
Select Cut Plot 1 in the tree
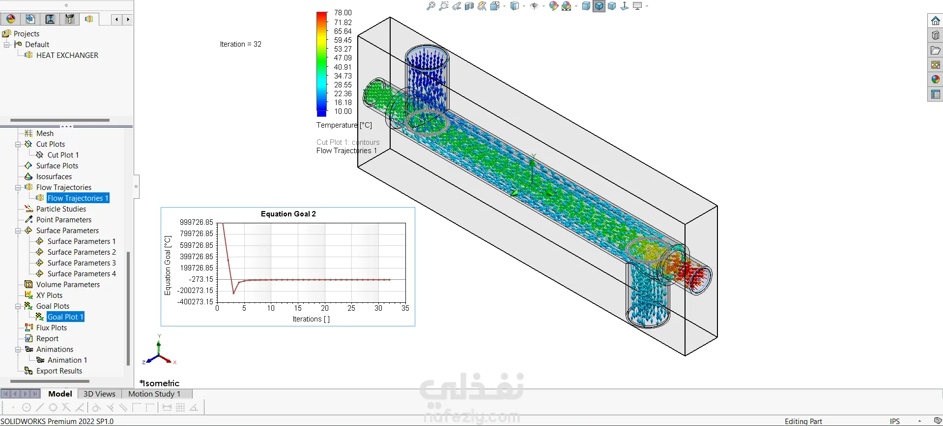coord(63,155)
